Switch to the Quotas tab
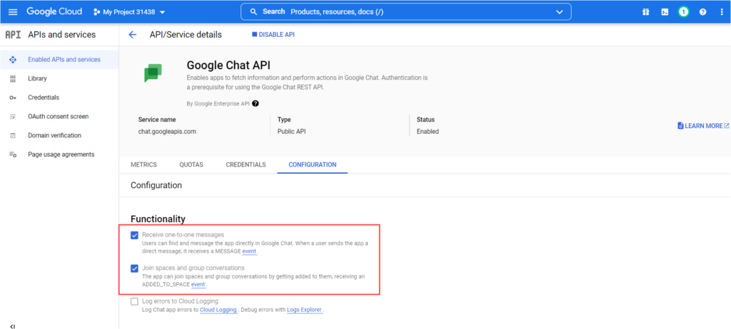731x329 pixels. coord(191,164)
